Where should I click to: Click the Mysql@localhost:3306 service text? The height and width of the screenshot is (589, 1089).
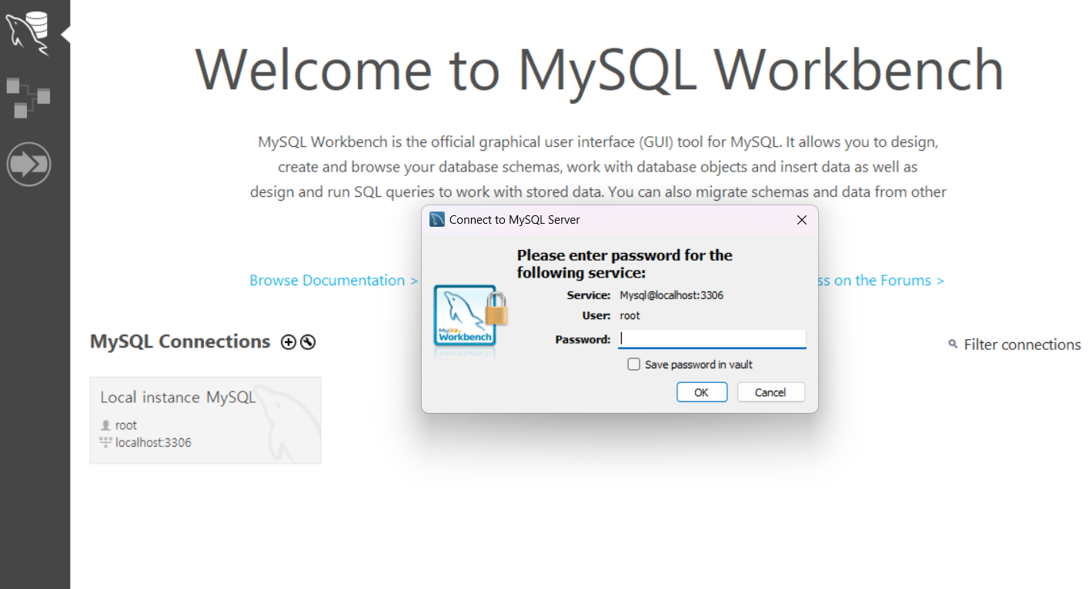pos(671,295)
